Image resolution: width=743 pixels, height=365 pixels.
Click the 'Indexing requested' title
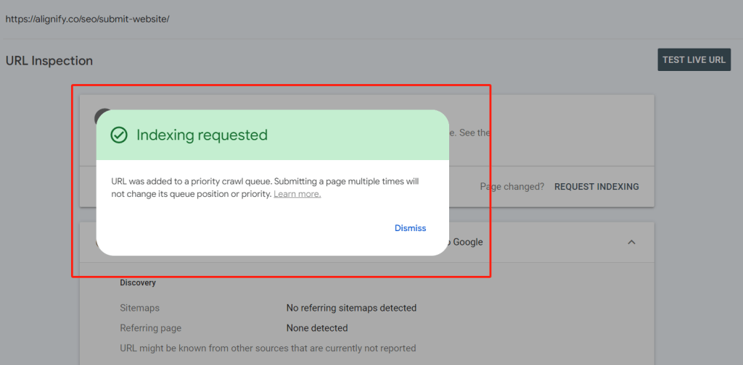(x=202, y=135)
